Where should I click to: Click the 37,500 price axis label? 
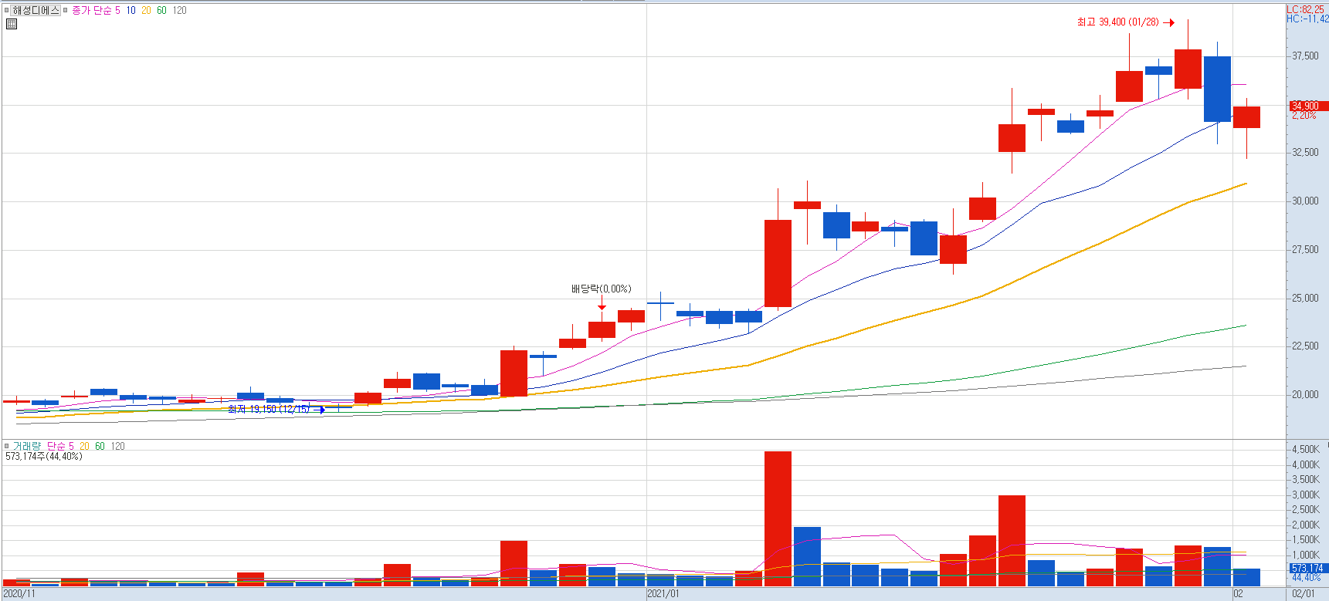point(1305,56)
